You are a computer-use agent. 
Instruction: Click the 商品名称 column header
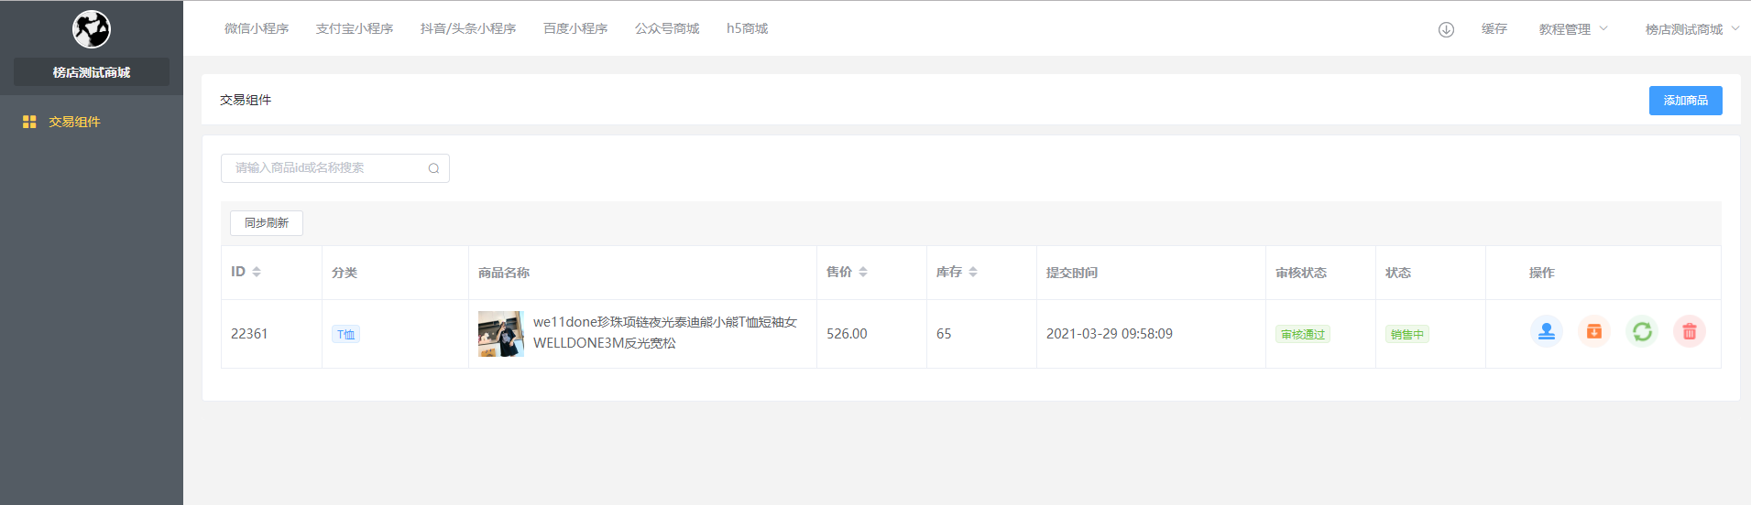(504, 273)
